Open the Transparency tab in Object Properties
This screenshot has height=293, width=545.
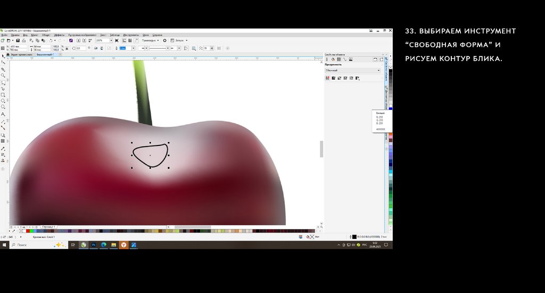(338, 59)
